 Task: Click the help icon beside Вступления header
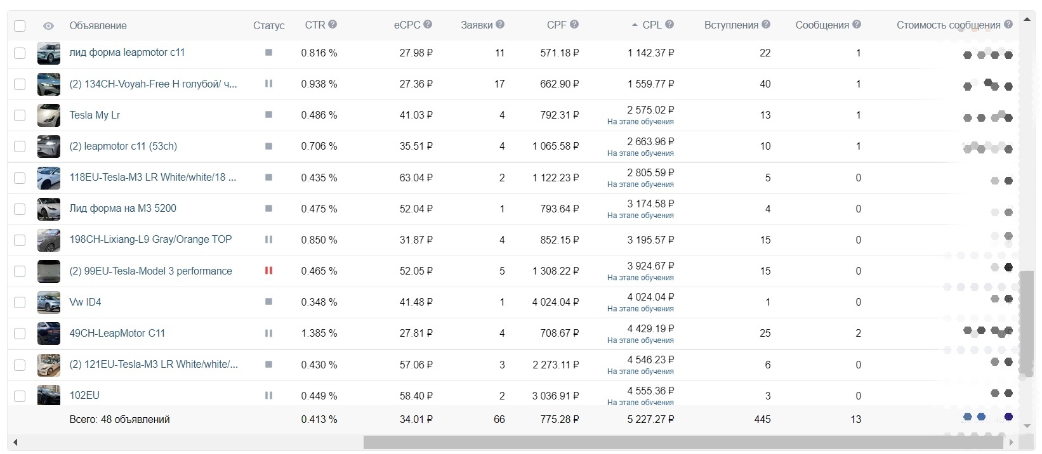pyautogui.click(x=766, y=25)
